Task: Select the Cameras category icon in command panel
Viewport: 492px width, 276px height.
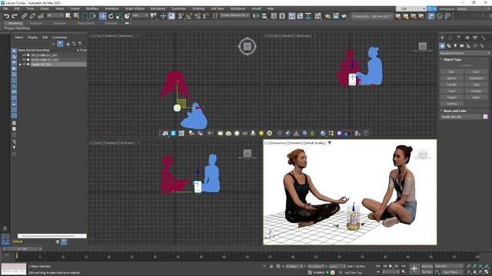Action: coord(462,46)
